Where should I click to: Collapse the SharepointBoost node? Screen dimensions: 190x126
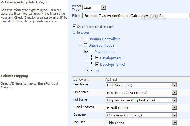pos(80,45)
